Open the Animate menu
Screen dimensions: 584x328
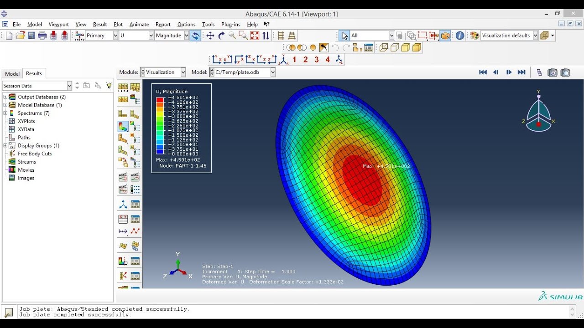click(x=139, y=25)
